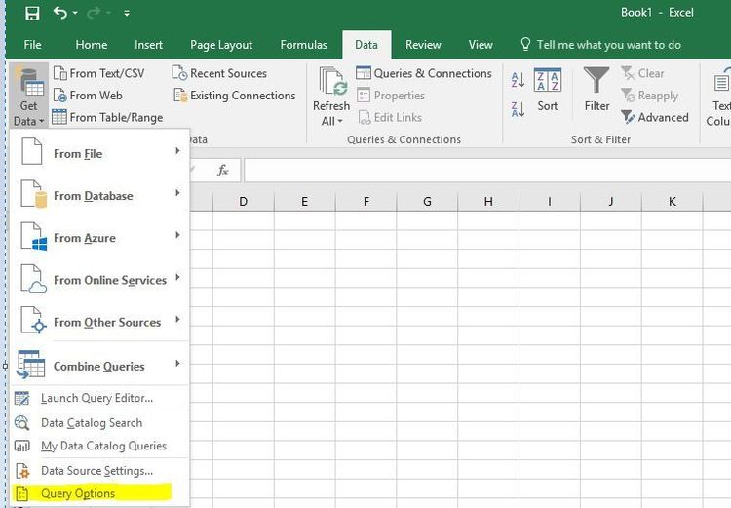The width and height of the screenshot is (731, 508).
Task: Click From Text/CSV
Action: click(98, 73)
